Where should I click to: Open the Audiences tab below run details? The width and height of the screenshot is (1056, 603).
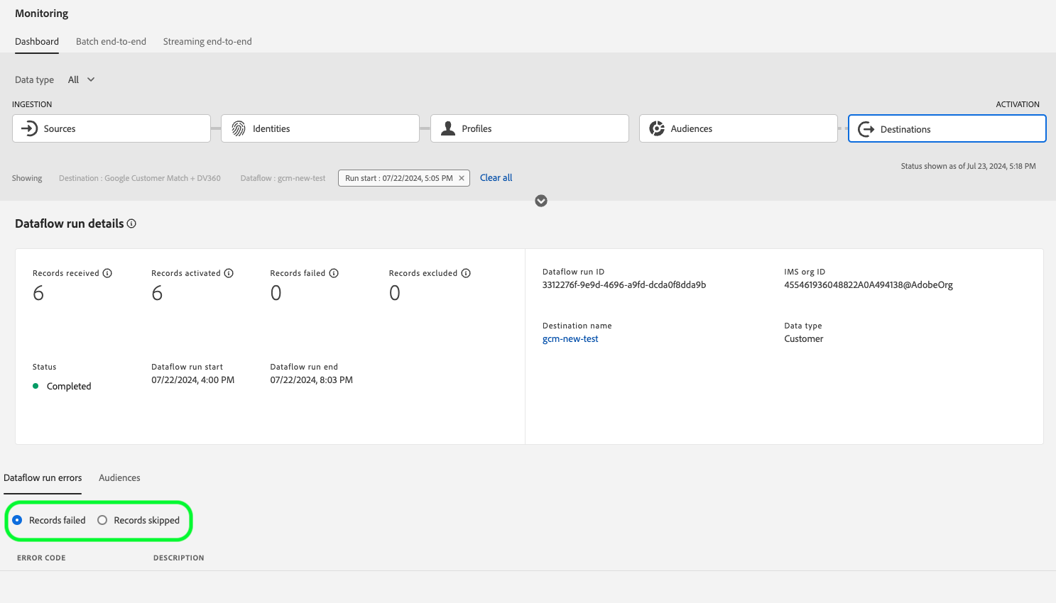pyautogui.click(x=119, y=477)
